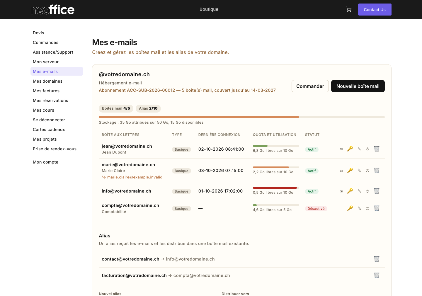
Task: Click the compta@votredomaine.ch mailbox address
Action: tap(130, 205)
